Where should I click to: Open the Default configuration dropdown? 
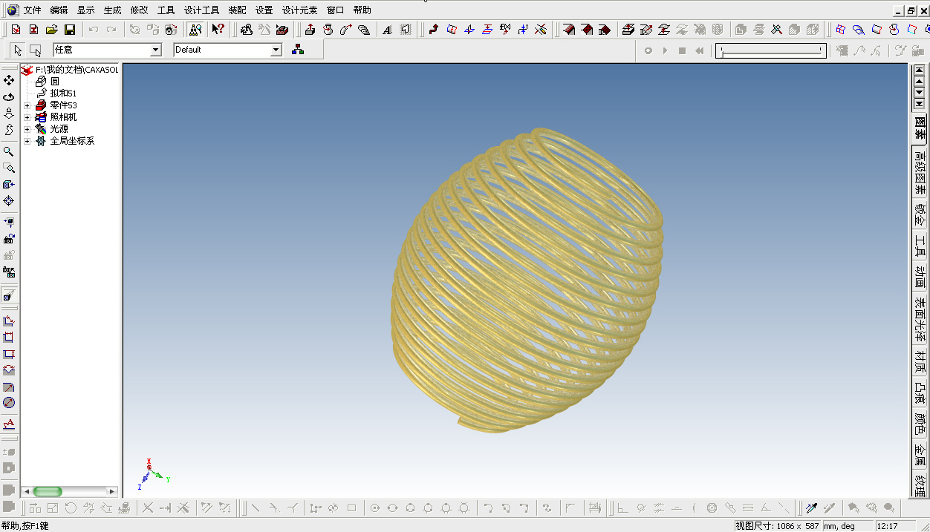coord(276,50)
